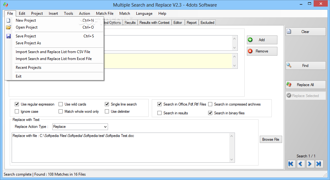Click the green plus Add icon

[250, 40]
